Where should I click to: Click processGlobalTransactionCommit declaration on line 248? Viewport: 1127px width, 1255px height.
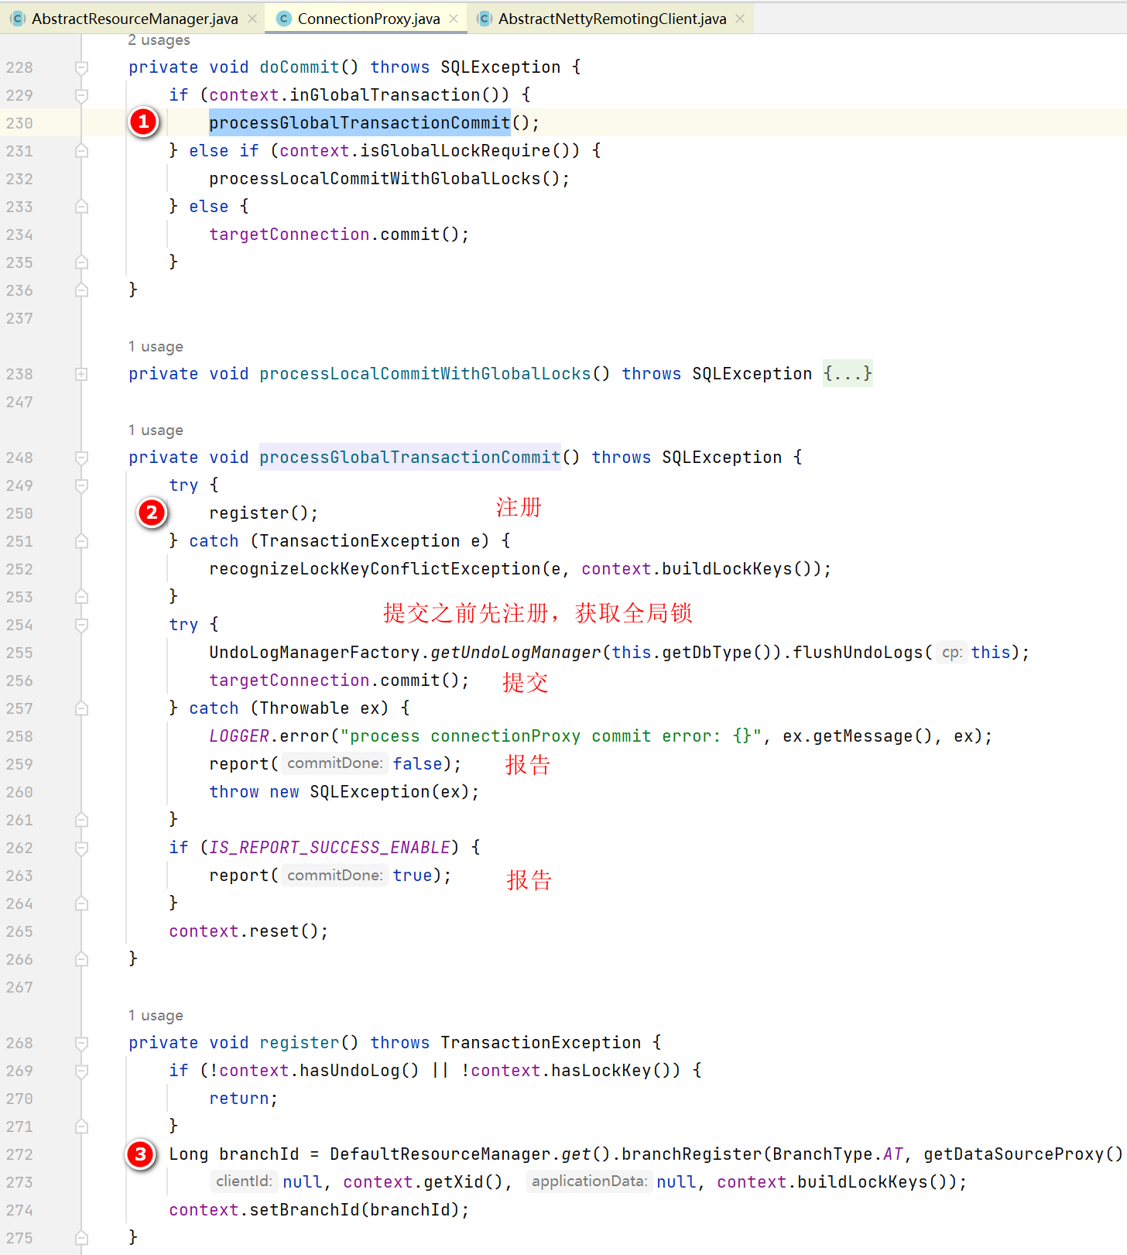(x=410, y=458)
